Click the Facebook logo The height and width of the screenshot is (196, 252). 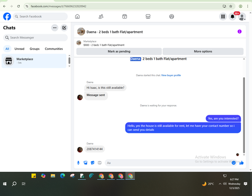7,17
